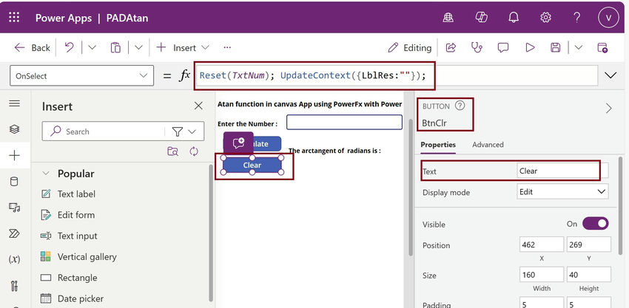629x308 pixels.
Task: Open the notifications bell
Action: tap(514, 18)
